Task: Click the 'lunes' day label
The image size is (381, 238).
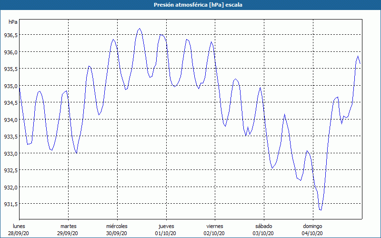Action: pyautogui.click(x=19, y=226)
